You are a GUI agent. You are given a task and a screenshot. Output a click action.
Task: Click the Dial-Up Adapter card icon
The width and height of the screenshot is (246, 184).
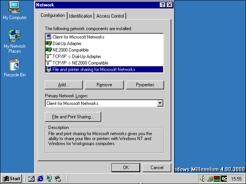click(x=49, y=43)
